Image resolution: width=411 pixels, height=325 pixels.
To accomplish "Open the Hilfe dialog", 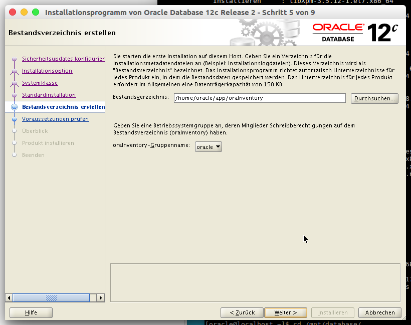I will point(31,312).
